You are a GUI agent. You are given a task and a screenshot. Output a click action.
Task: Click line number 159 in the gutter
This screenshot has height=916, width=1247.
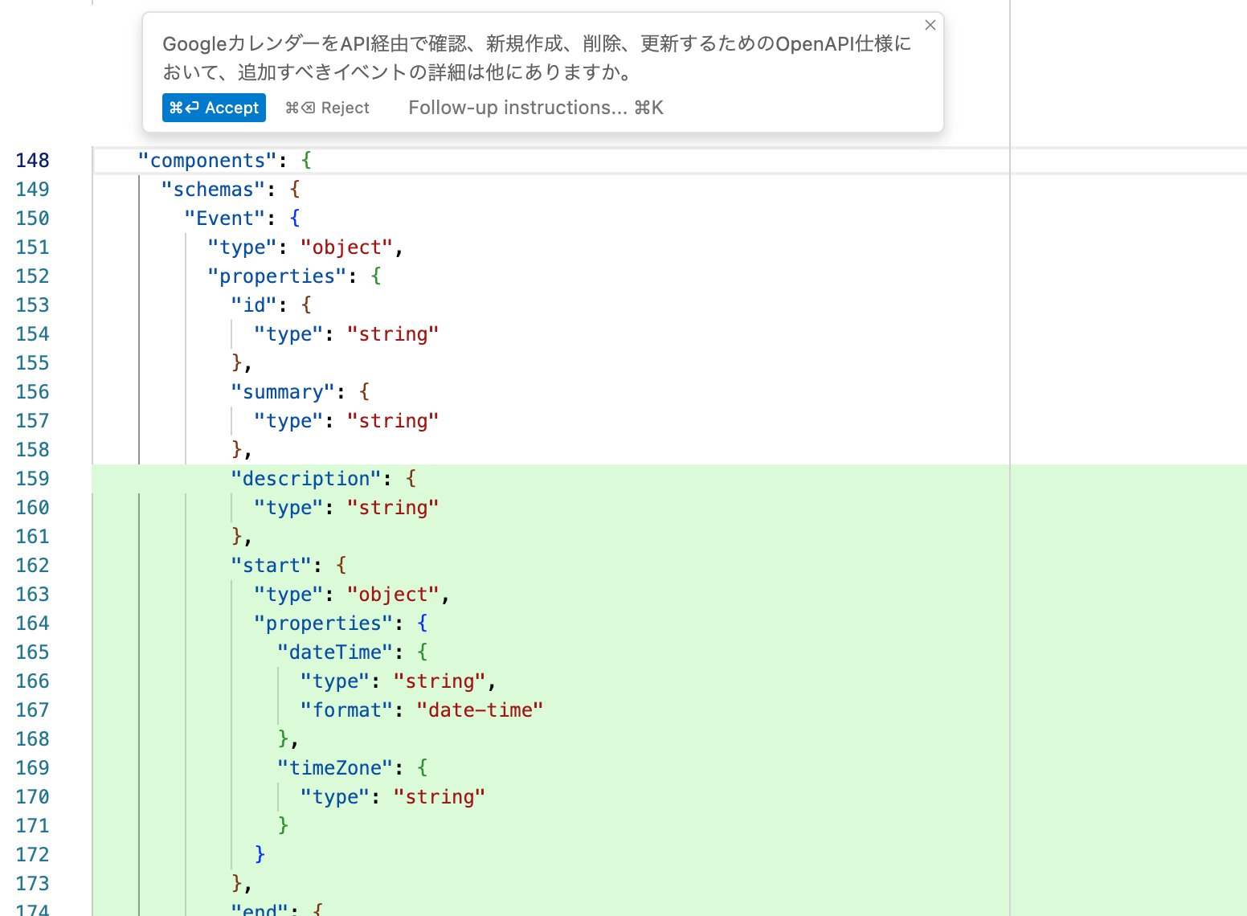click(33, 479)
